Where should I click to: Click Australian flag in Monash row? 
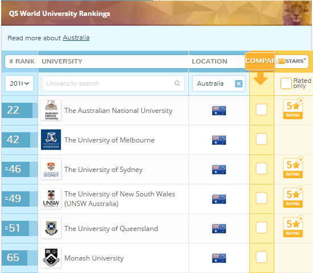(x=219, y=258)
